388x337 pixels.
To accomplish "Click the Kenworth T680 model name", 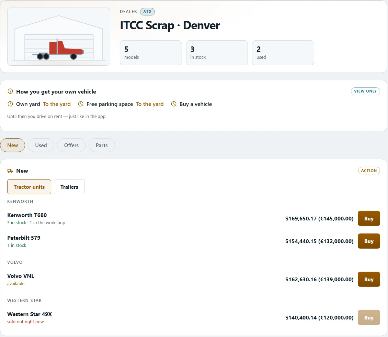I will click(x=27, y=215).
